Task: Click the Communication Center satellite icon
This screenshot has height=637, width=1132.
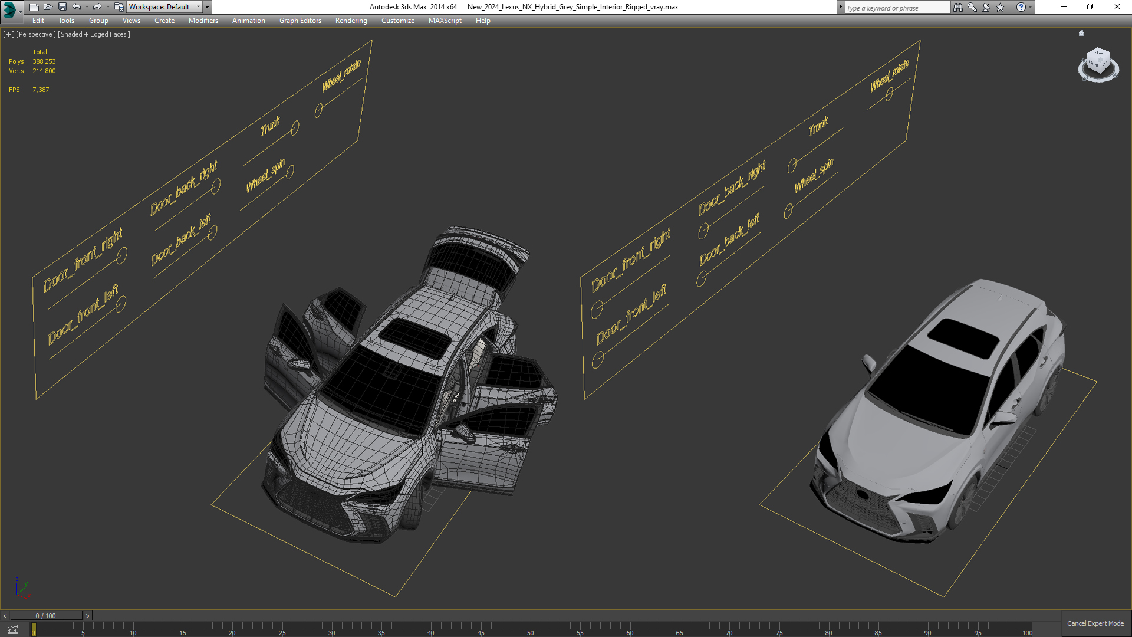Action: point(986,7)
